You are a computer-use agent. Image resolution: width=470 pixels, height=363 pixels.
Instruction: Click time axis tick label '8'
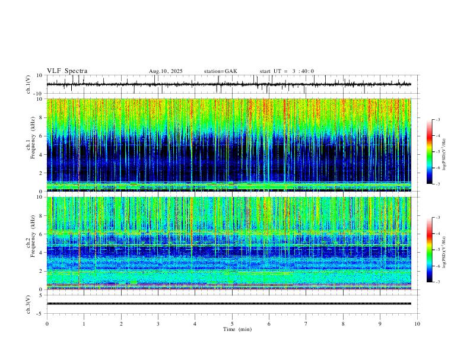click(x=343, y=324)
